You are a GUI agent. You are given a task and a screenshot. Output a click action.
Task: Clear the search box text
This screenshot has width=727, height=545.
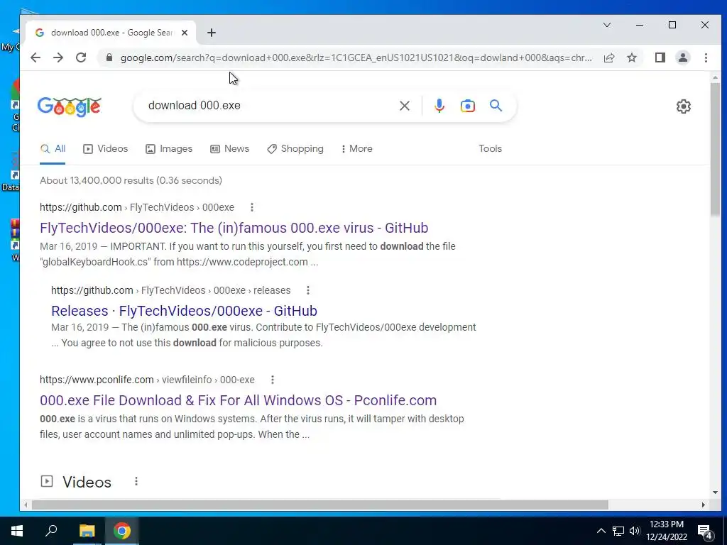[x=404, y=106]
